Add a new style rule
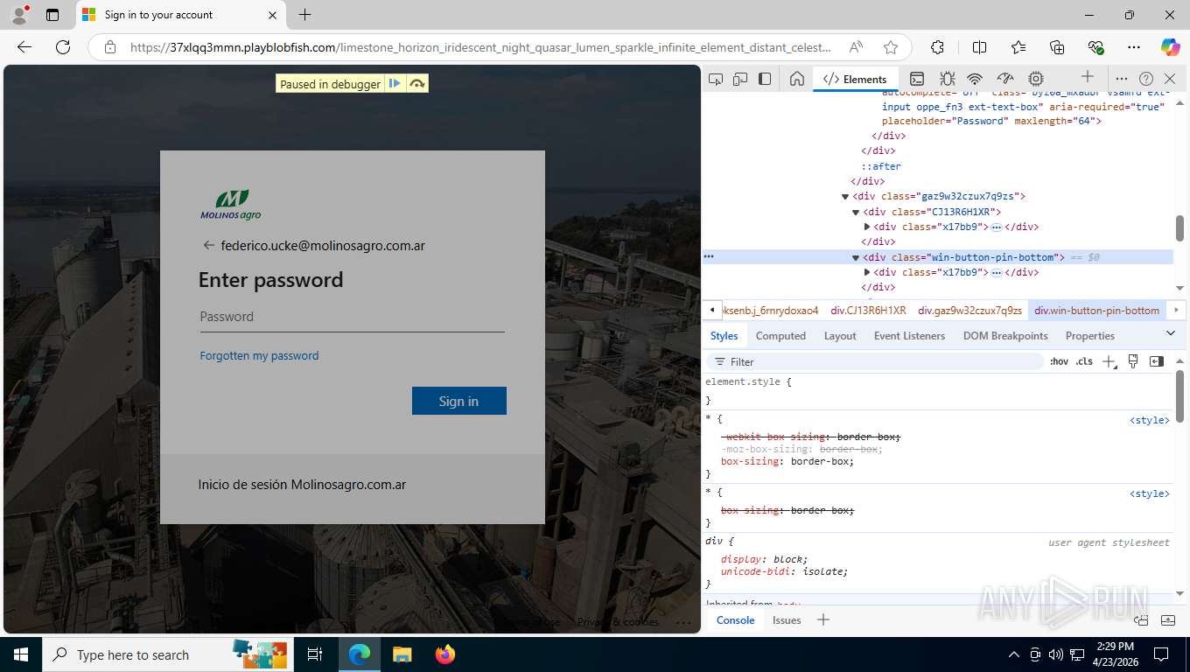This screenshot has width=1190, height=672. tap(1109, 362)
